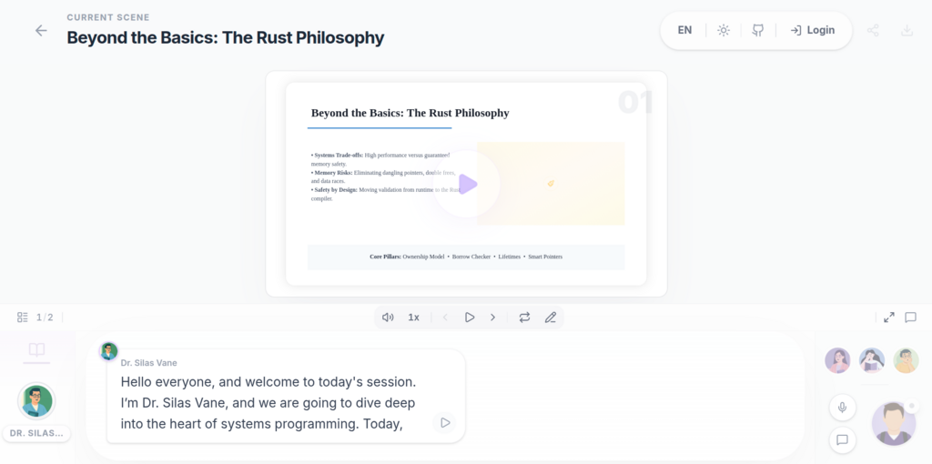Image resolution: width=932 pixels, height=464 pixels.
Task: Select the Dr. Silas speaker avatar in sidebar
Action: (x=36, y=401)
